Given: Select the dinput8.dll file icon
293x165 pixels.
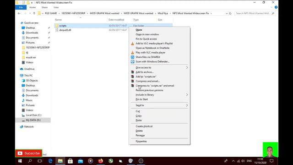Looking at the screenshot, I should (57, 30).
